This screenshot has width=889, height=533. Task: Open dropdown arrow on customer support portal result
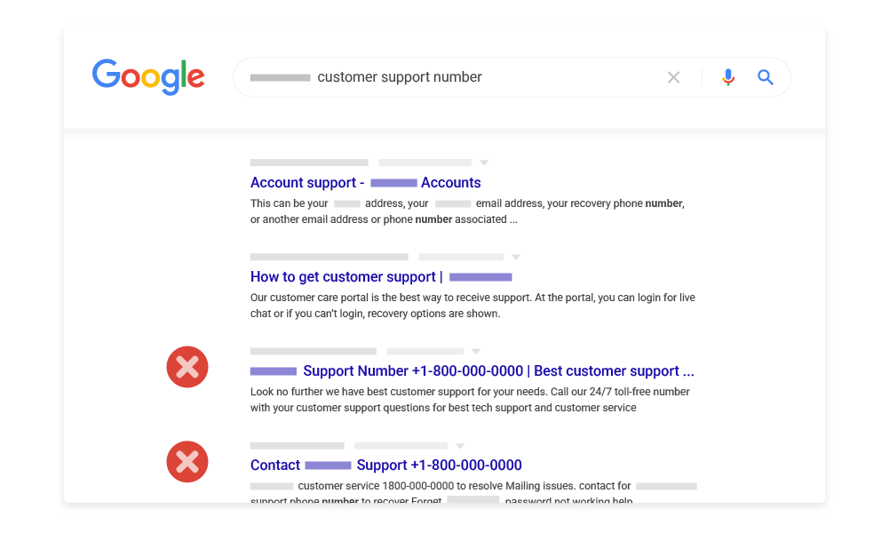click(x=516, y=257)
